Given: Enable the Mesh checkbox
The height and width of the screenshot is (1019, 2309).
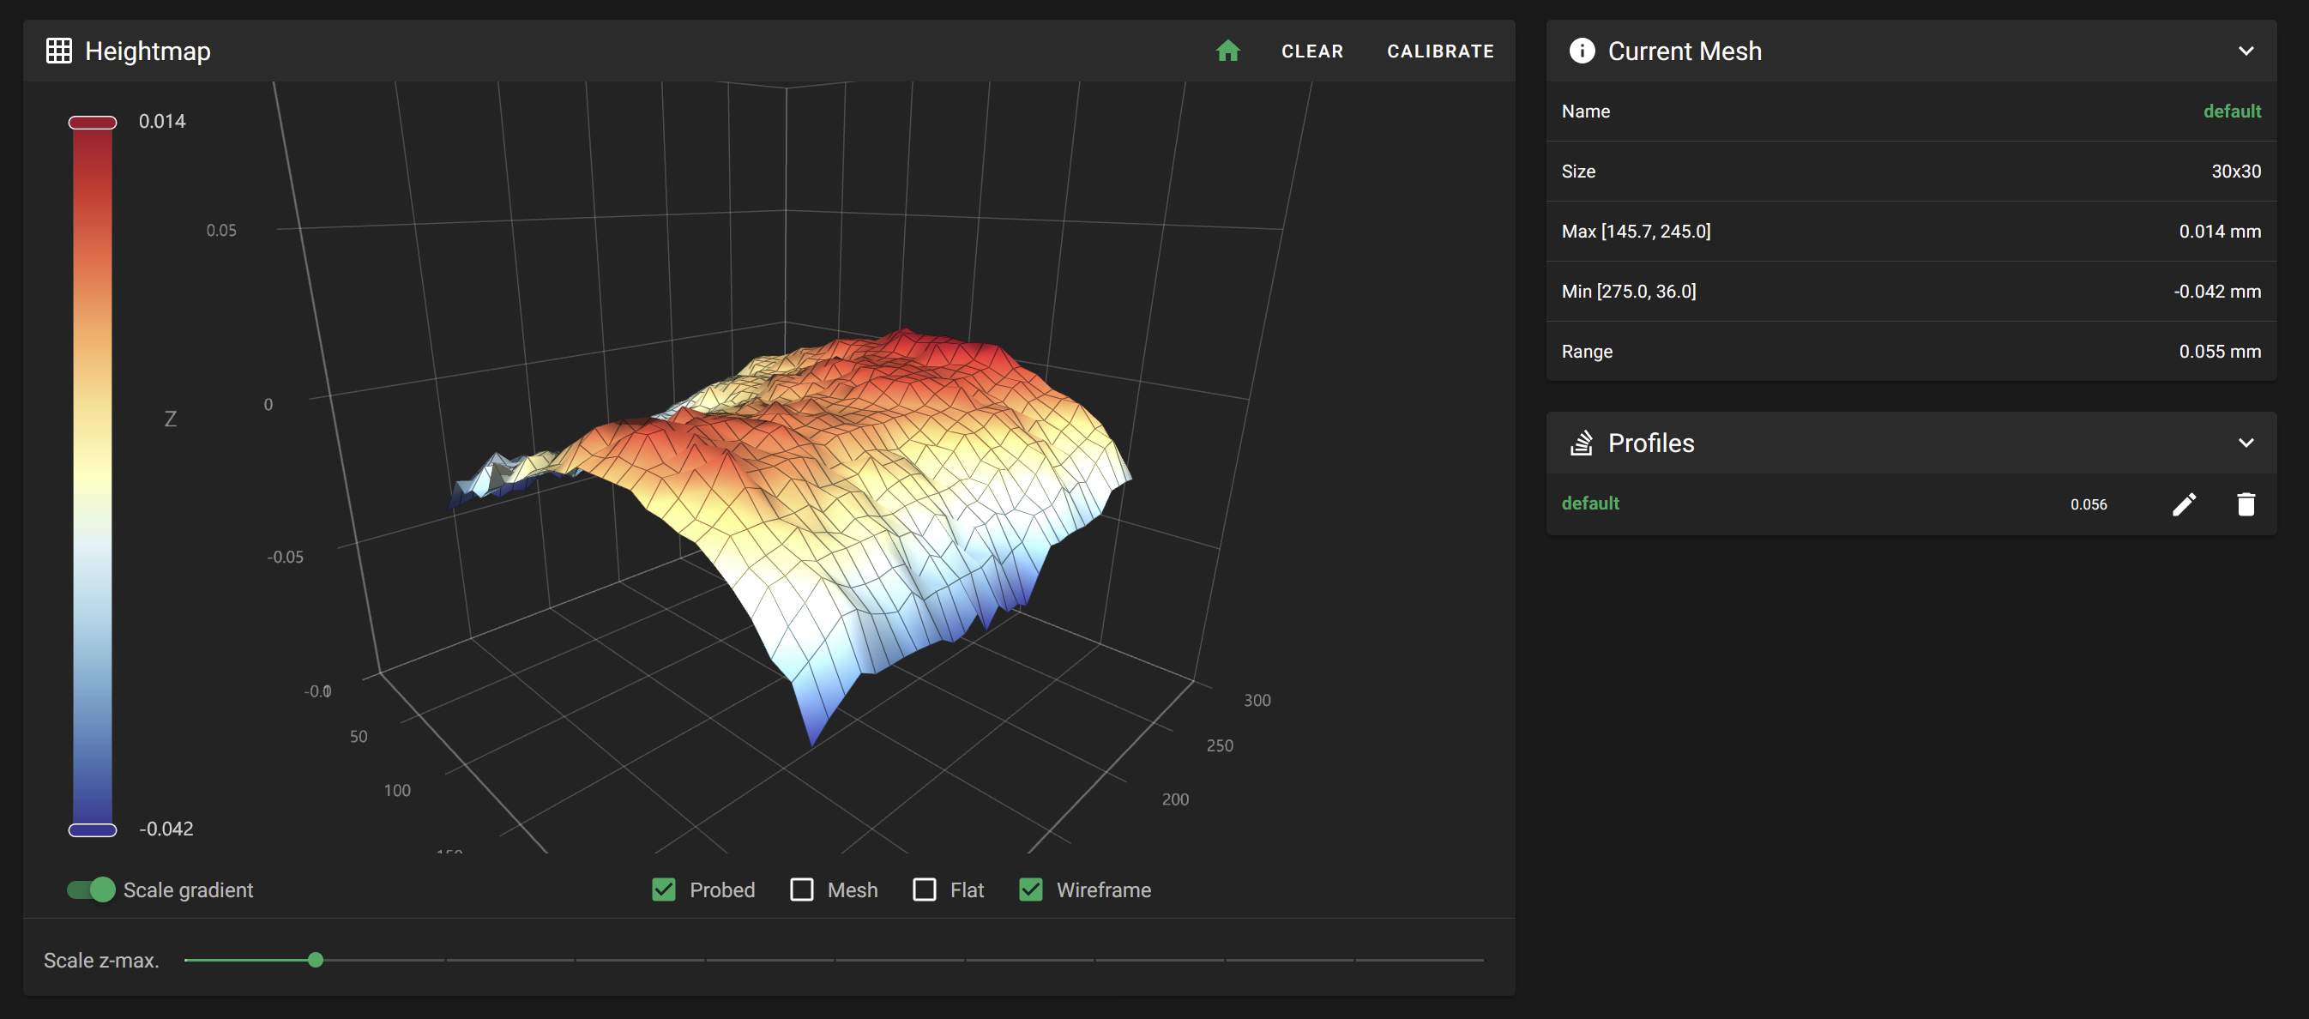Looking at the screenshot, I should pos(801,889).
